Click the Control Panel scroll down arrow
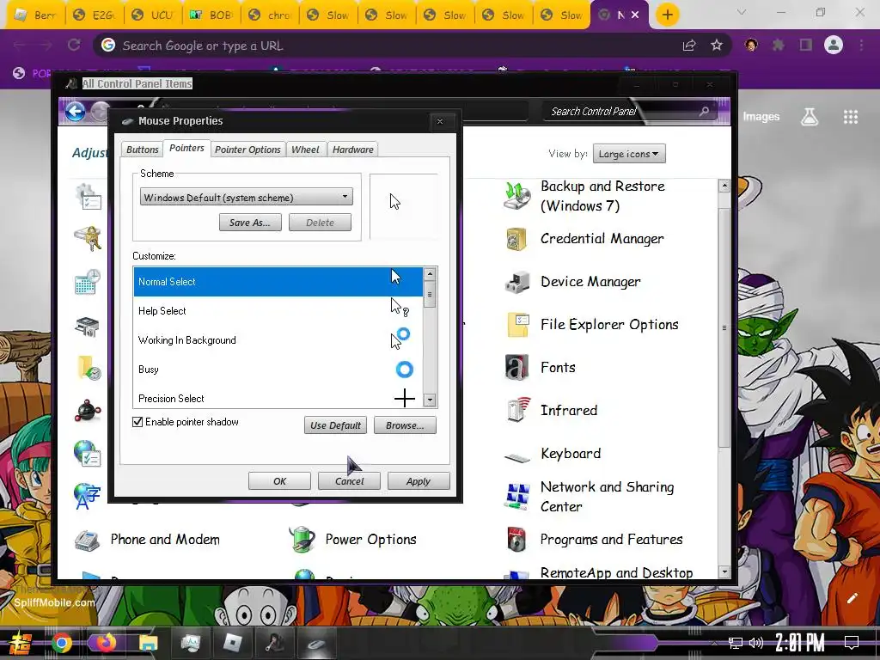The width and height of the screenshot is (880, 660). point(724,571)
